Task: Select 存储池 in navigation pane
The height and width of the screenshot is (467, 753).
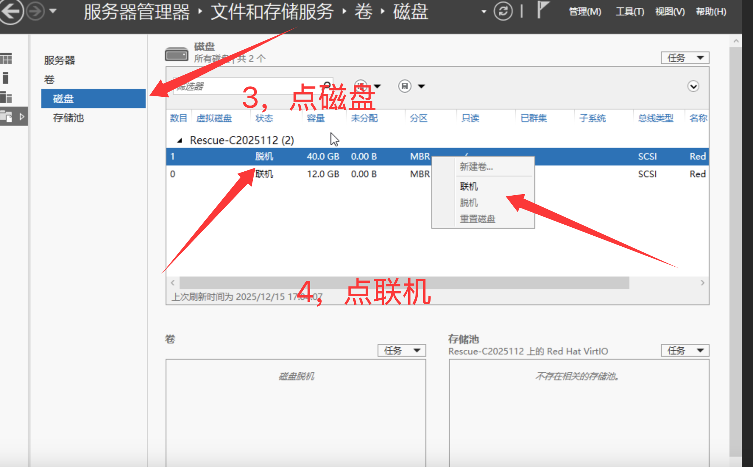Action: click(x=68, y=118)
